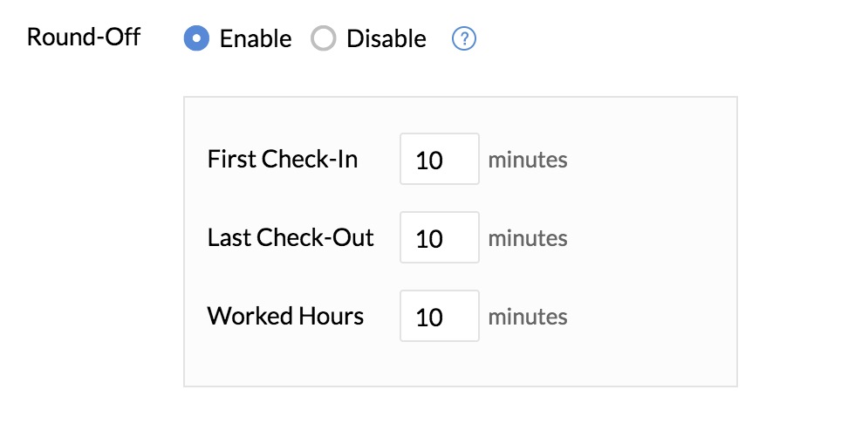
Task: Click the First Check-In label
Action: click(283, 159)
